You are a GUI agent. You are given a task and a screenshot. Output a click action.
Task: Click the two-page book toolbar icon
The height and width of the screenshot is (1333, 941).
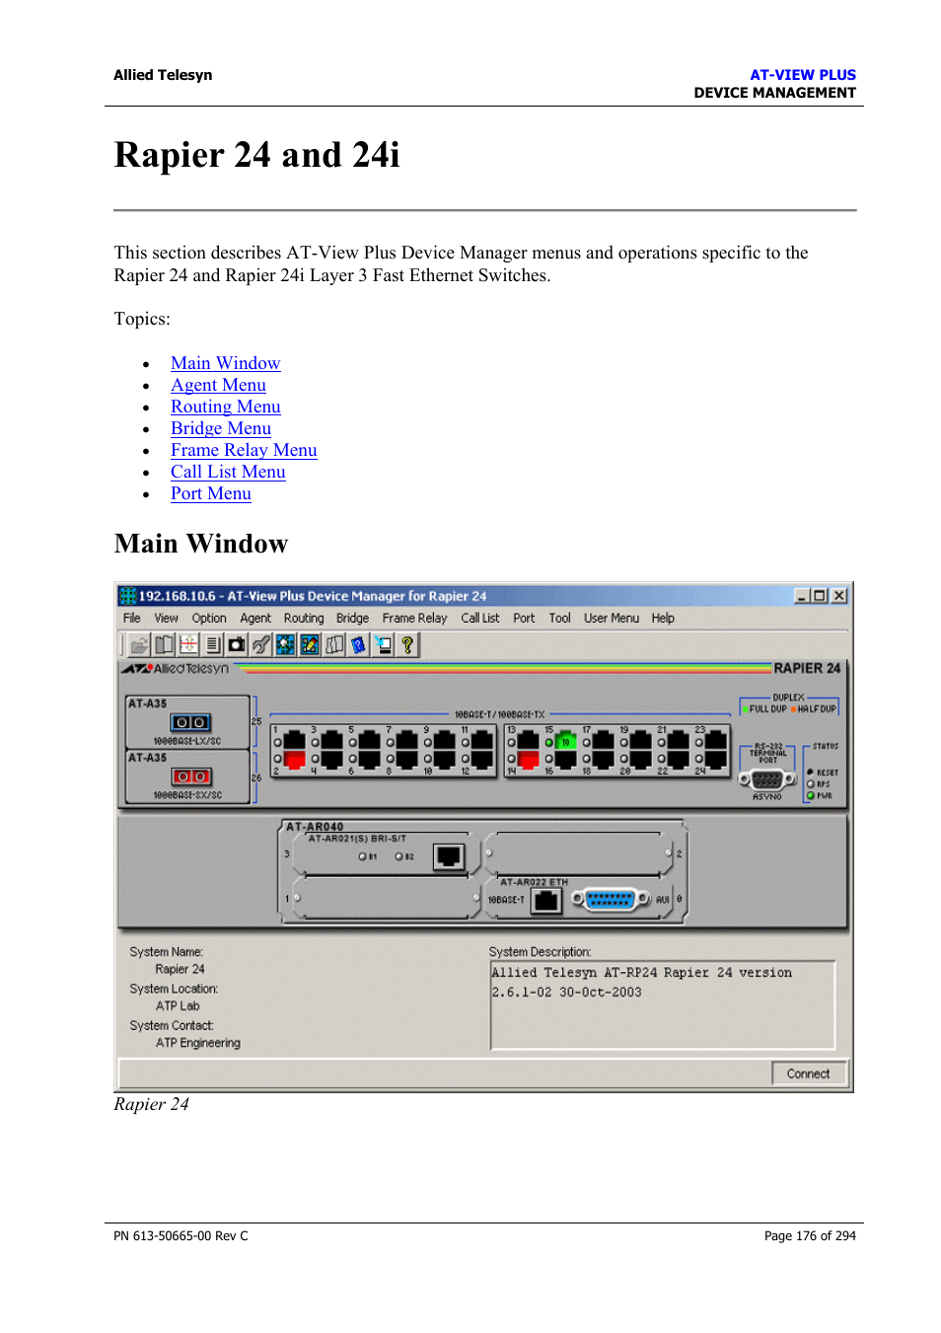(x=164, y=645)
